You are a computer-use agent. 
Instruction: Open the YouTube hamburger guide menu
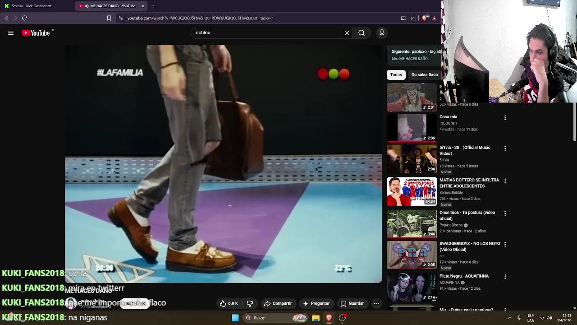[11, 33]
